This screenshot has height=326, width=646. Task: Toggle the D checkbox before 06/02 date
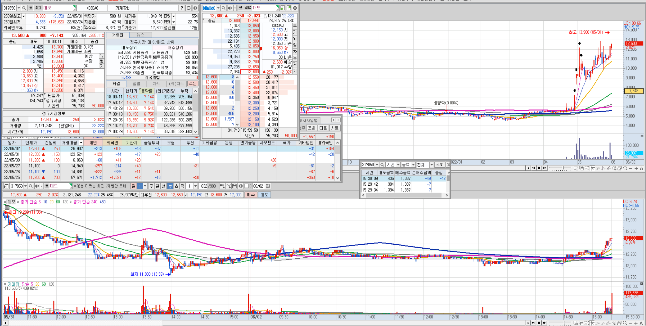coord(247,186)
